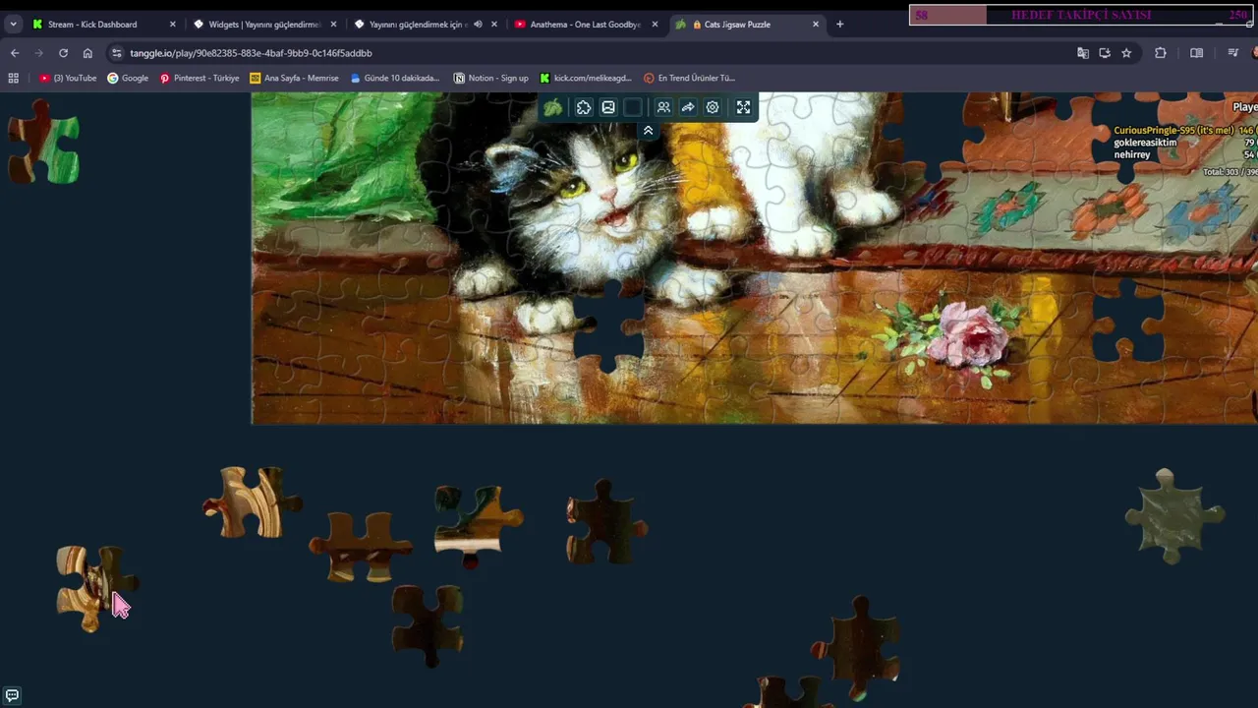Viewport: 1258px width, 708px height.
Task: Open the Ana Sayfa - Memrise bookmark
Action: coord(294,78)
